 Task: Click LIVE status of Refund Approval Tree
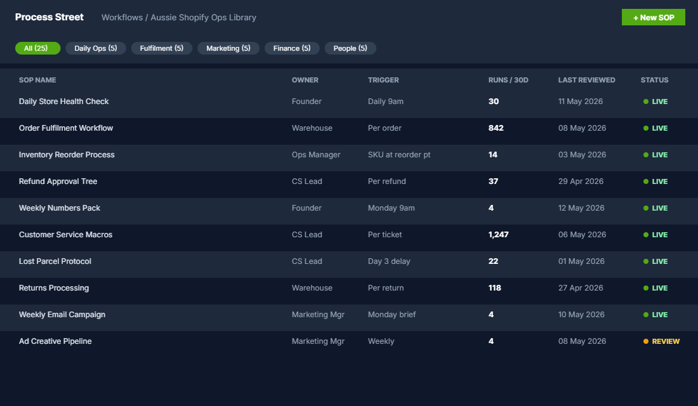click(655, 181)
